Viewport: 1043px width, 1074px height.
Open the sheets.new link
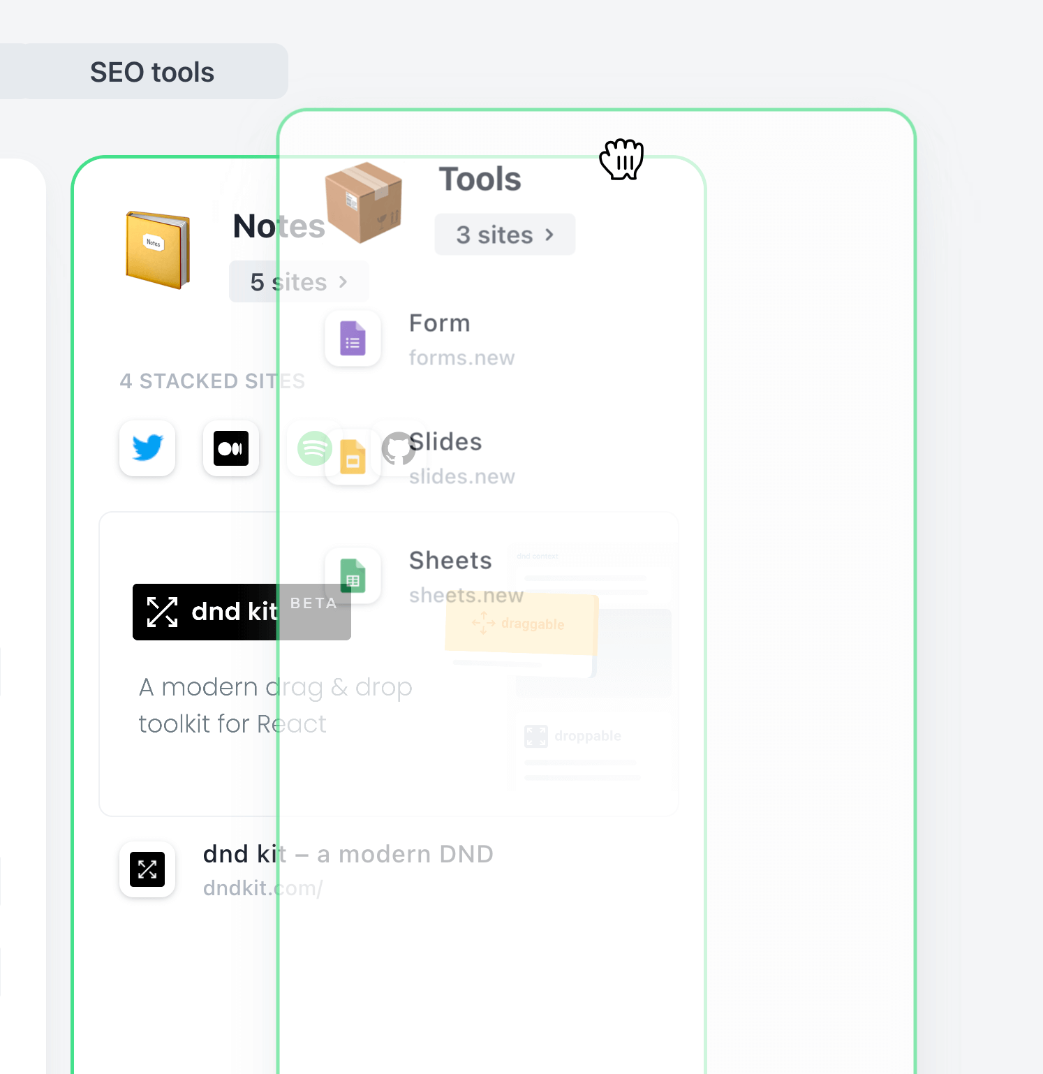point(466,595)
